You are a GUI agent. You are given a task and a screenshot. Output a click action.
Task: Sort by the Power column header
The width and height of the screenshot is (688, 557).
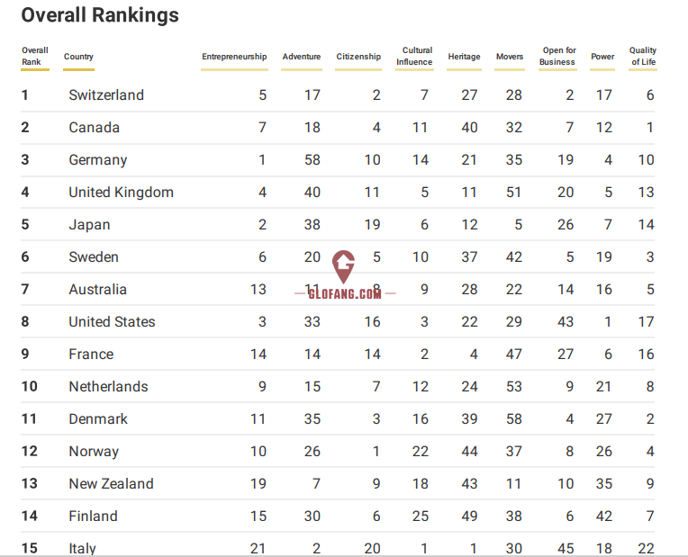(602, 57)
